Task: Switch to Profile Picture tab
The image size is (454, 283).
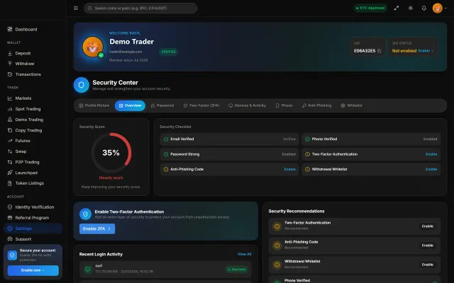Action: (94, 105)
